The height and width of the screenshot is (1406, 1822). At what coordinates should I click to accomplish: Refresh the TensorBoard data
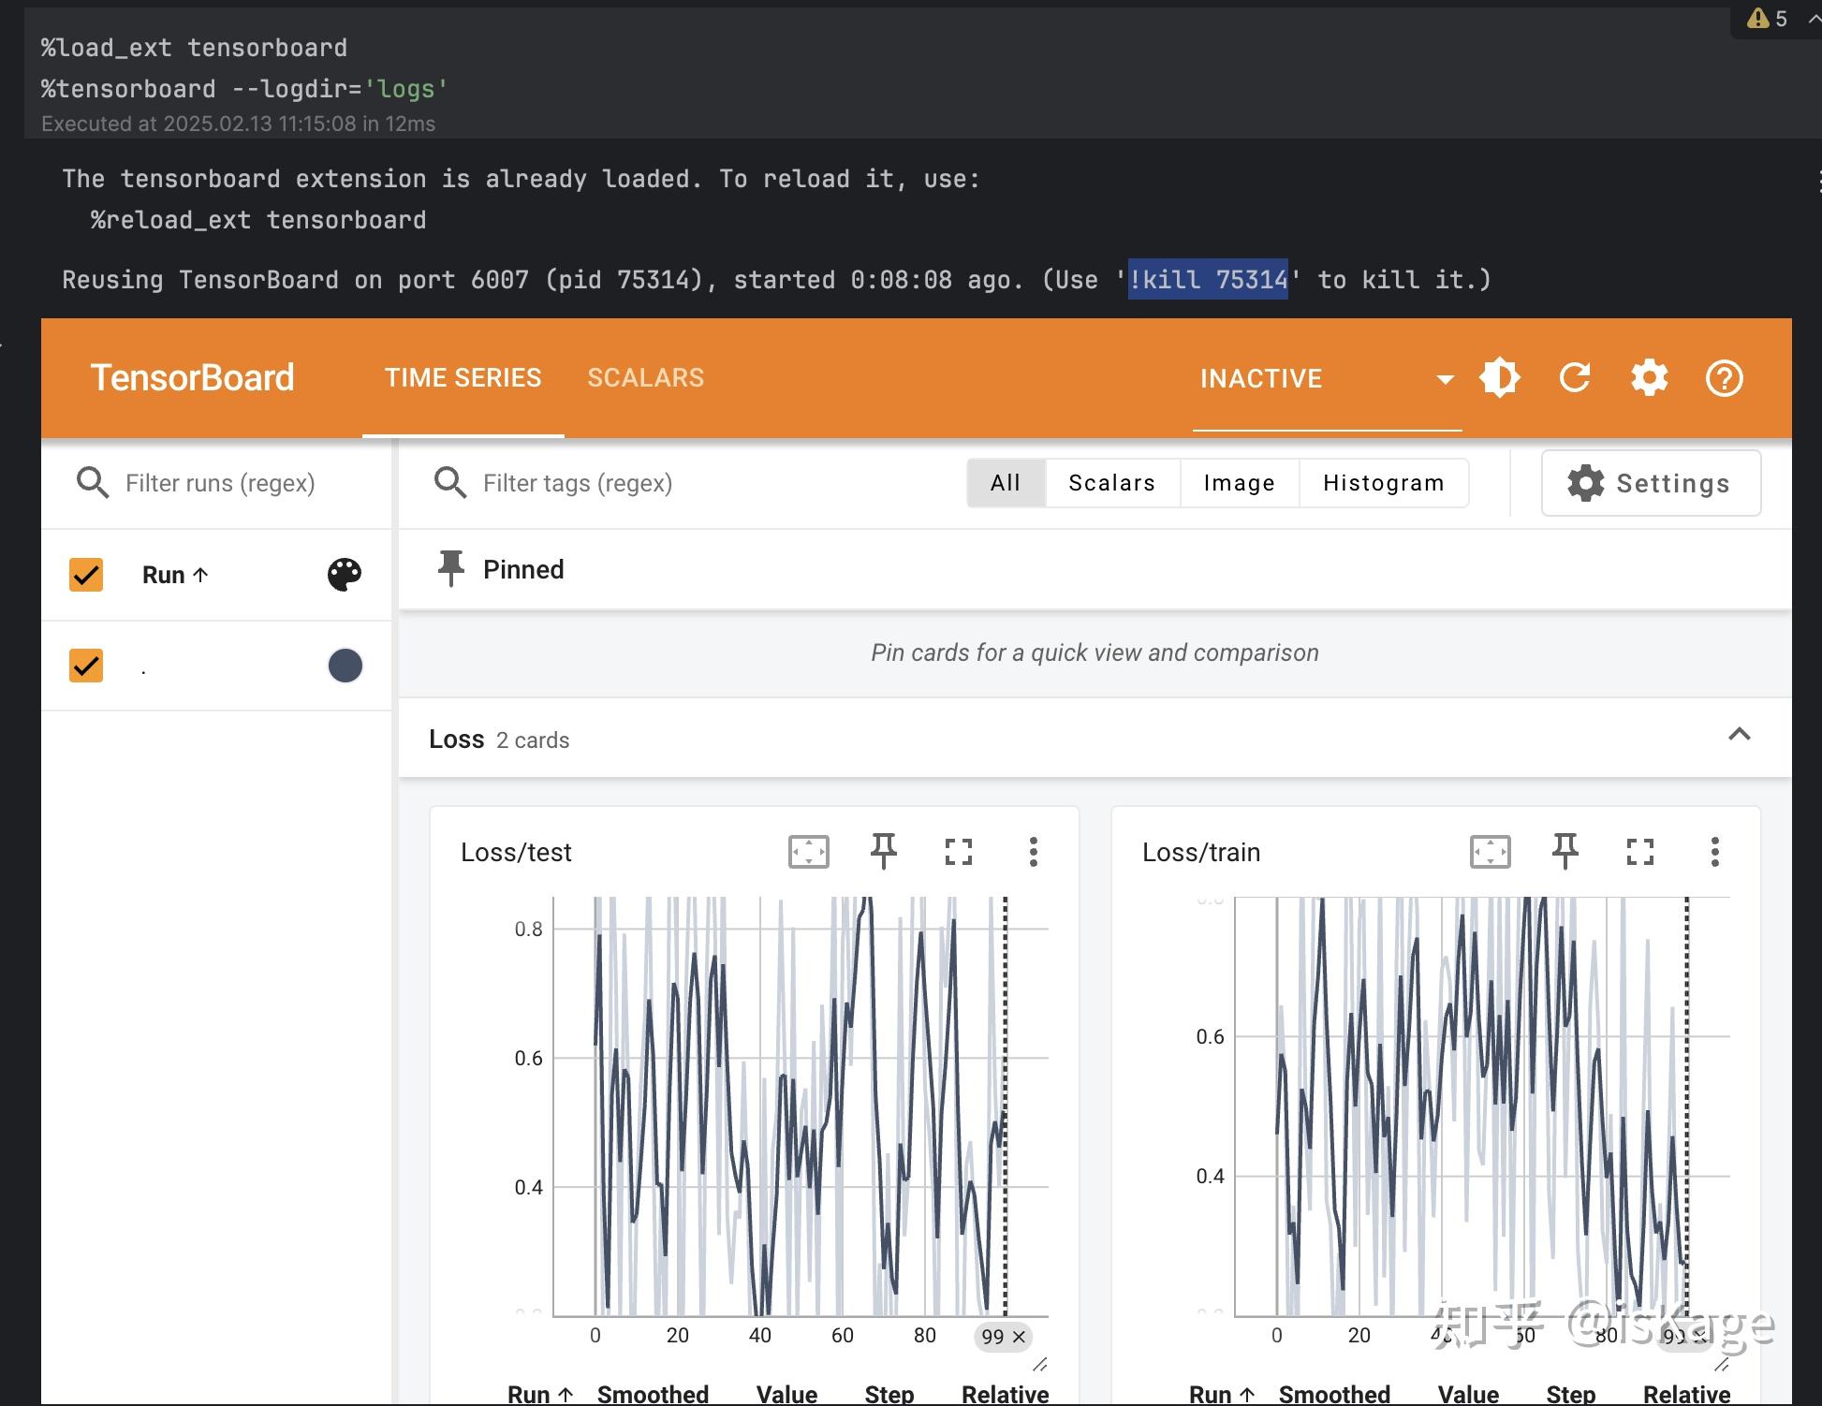[x=1575, y=377]
